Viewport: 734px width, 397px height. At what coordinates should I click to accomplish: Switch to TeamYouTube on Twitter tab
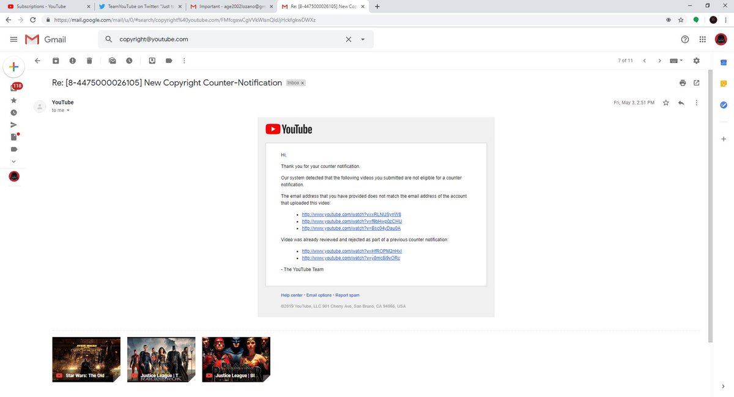[x=139, y=6]
